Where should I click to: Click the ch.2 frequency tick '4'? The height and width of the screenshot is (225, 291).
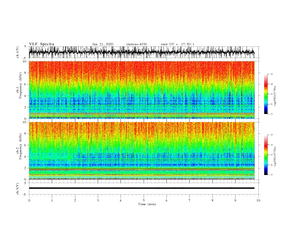click(25, 157)
